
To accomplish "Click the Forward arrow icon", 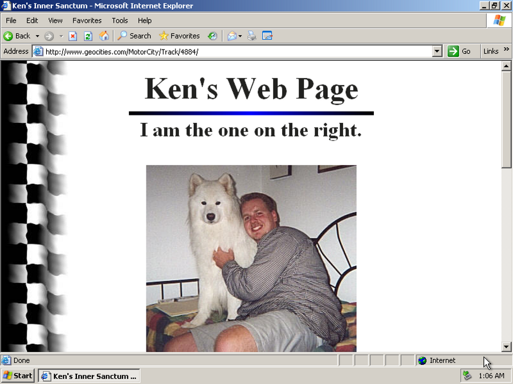I will (49, 36).
